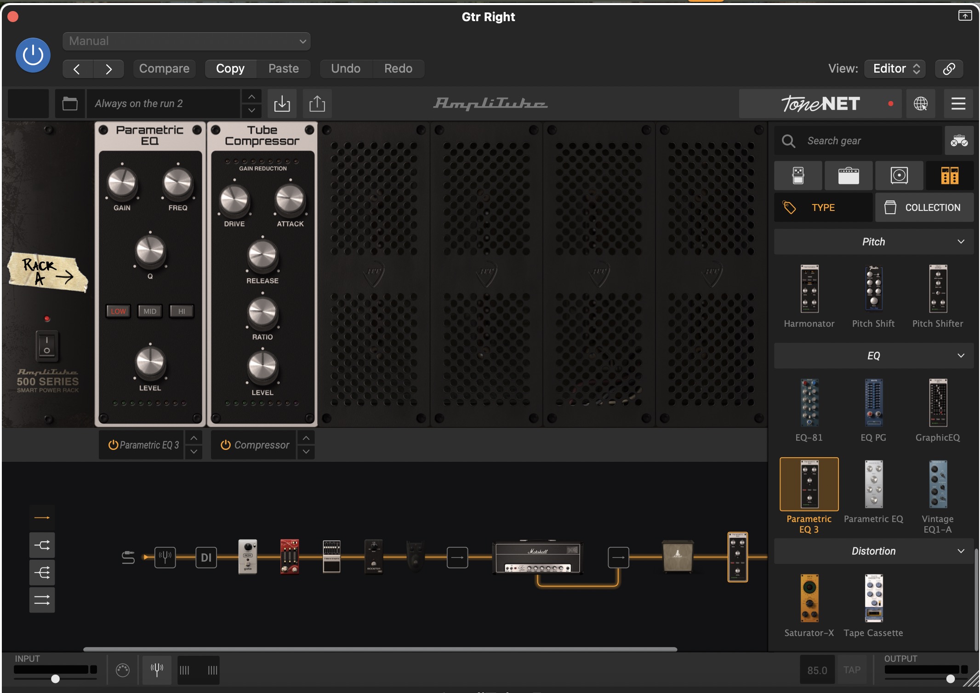Click up chevron beside Parametric EQ 3 slot

click(x=194, y=438)
